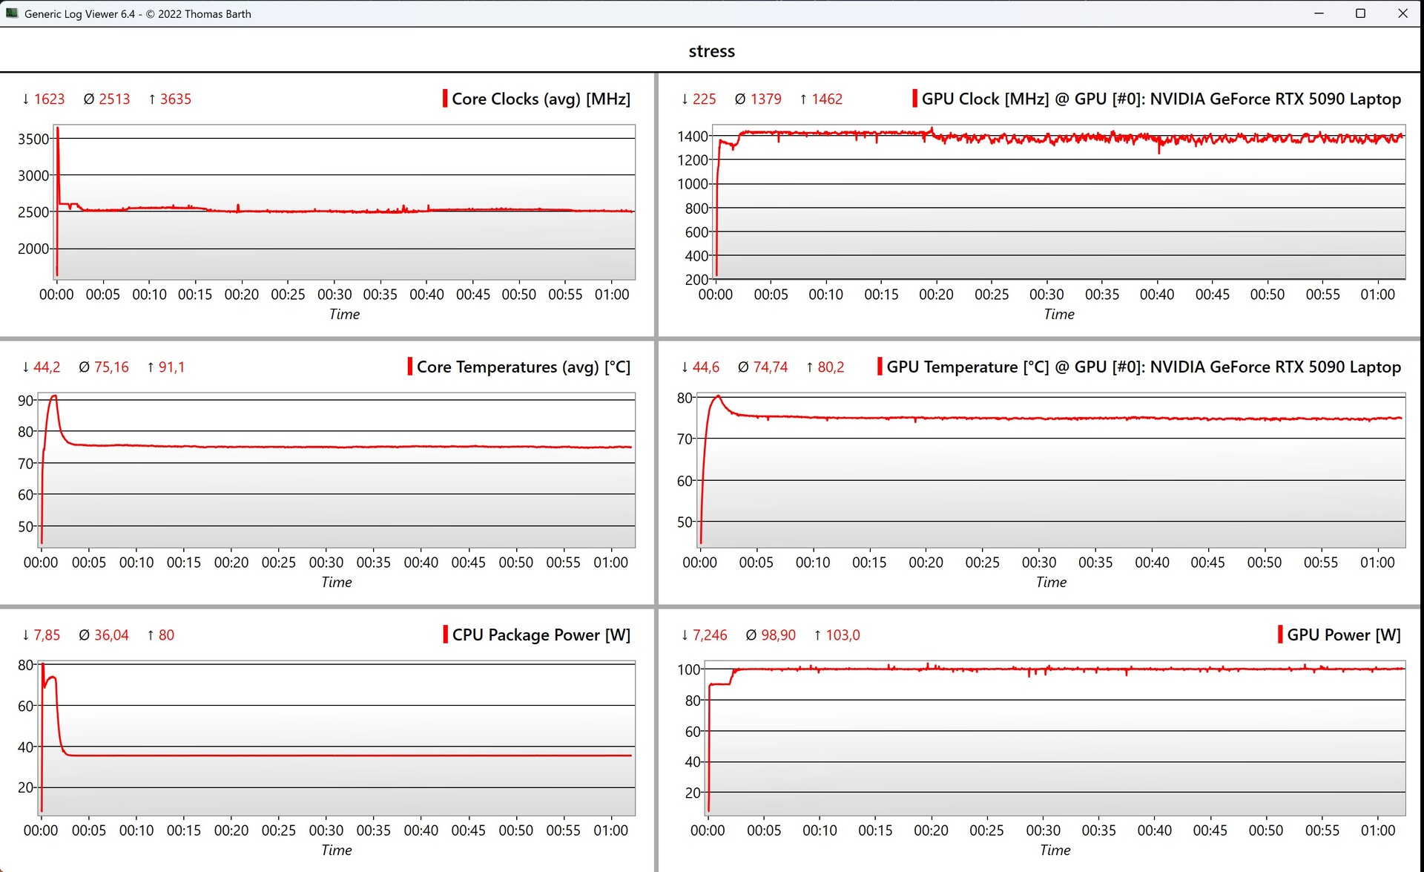Click the 'stress' title heading
The image size is (1424, 872).
click(711, 51)
